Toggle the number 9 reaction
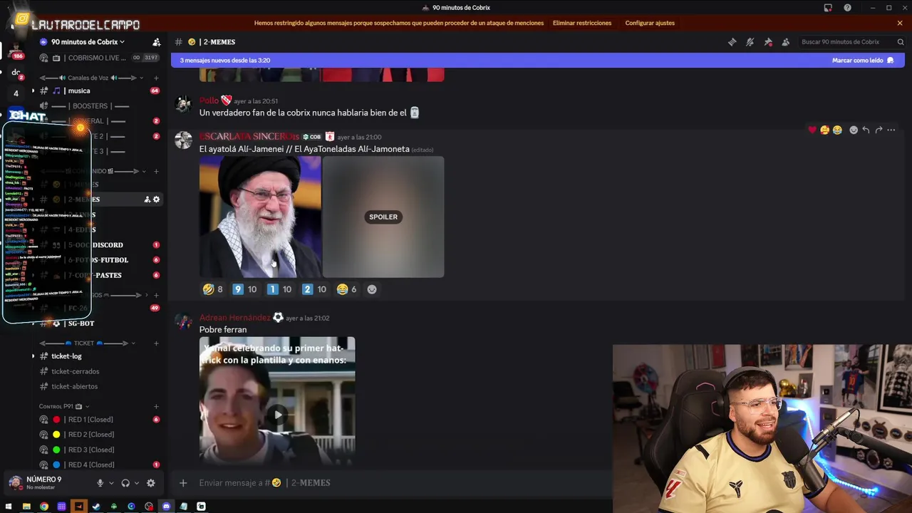Image resolution: width=912 pixels, height=513 pixels. coord(244,289)
